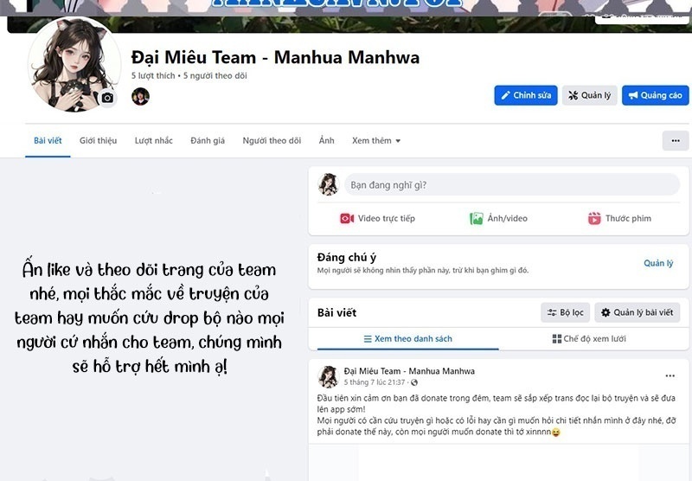The width and height of the screenshot is (692, 481).
Task: Select Xem theo danh sách list view
Action: [x=407, y=339]
